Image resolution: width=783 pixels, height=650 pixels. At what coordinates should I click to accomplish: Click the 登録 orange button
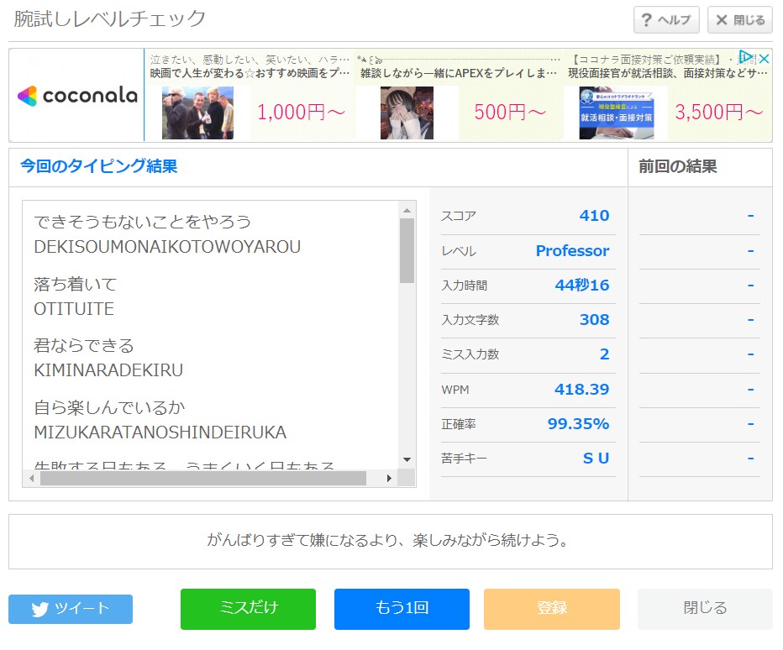552,609
